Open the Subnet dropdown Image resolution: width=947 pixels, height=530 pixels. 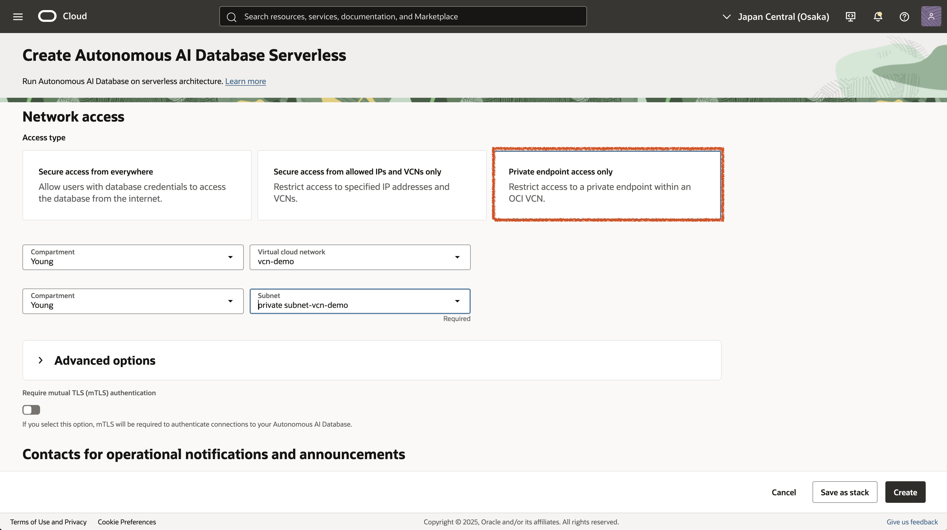point(359,301)
